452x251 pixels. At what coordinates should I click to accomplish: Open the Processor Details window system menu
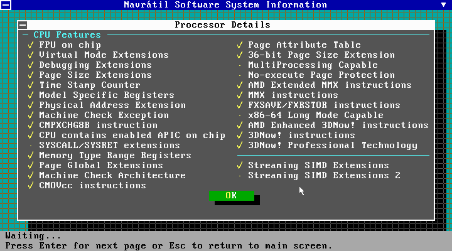click(x=23, y=25)
